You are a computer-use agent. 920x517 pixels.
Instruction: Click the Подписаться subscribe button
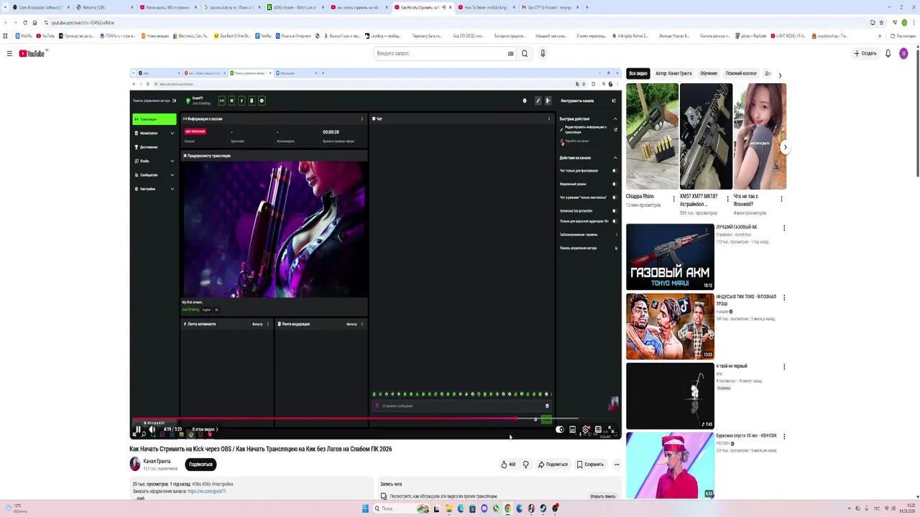(x=201, y=465)
